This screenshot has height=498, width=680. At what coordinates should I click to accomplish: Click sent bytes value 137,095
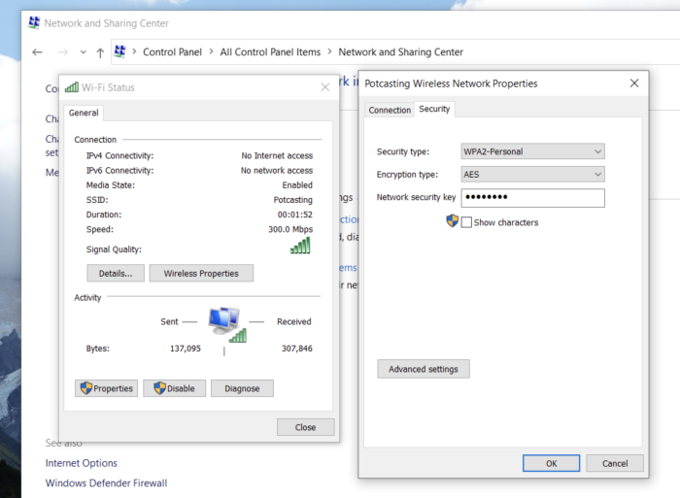coord(186,349)
